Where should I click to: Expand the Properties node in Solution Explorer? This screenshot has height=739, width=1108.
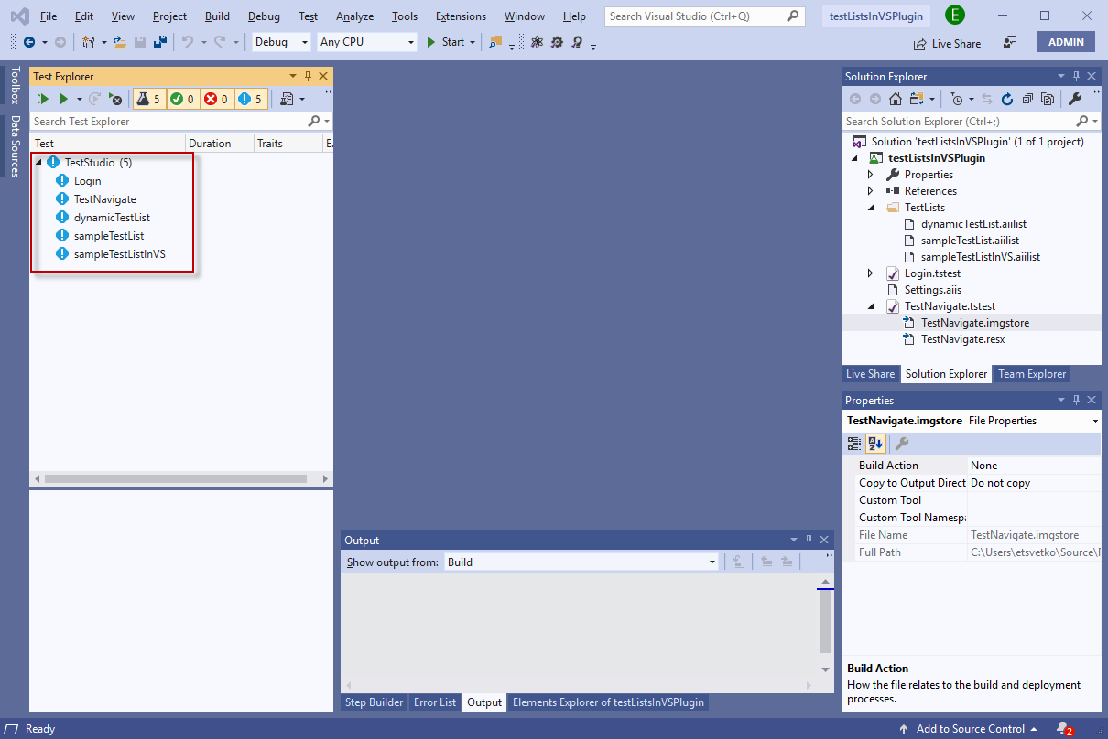point(871,175)
